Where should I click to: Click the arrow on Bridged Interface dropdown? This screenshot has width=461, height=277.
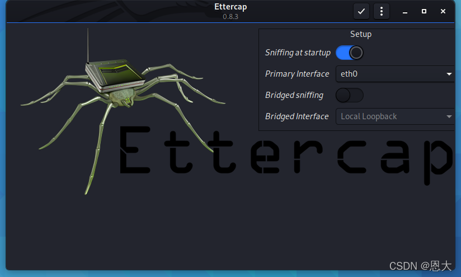449,116
